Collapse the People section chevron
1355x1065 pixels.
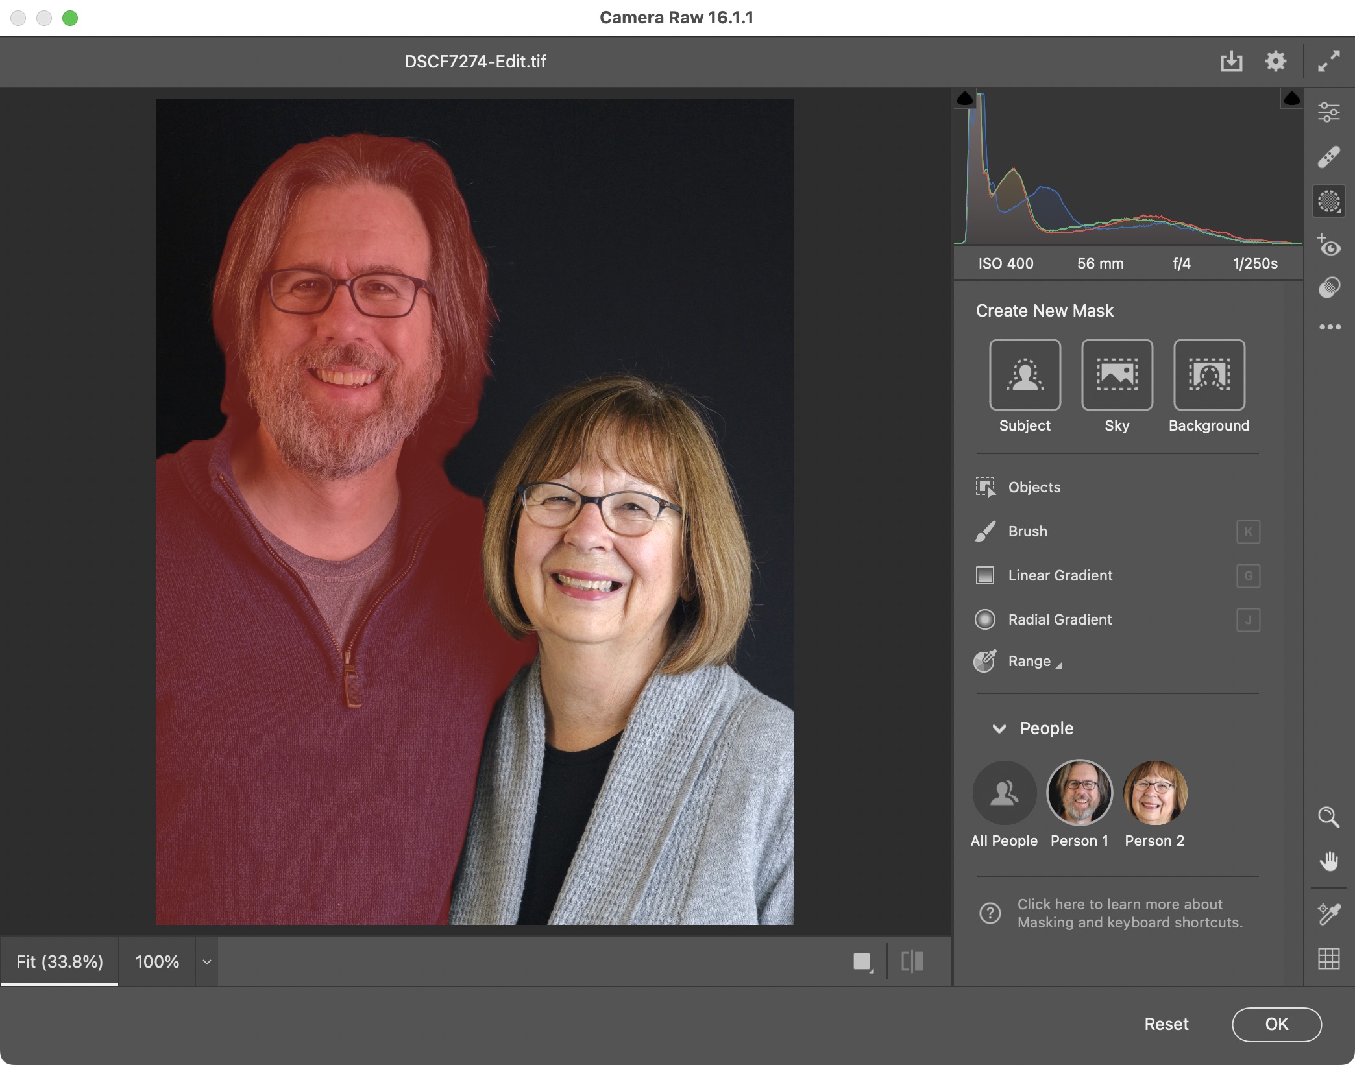(999, 728)
